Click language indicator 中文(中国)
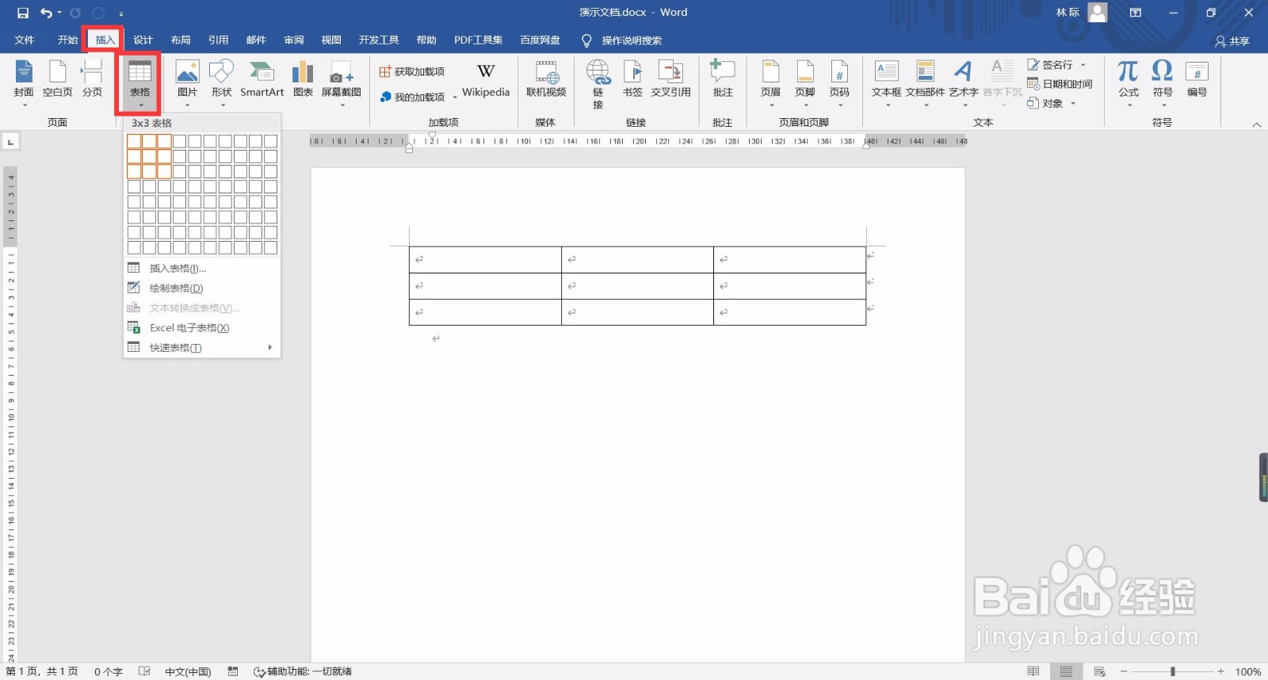Screen dimensions: 1268x680 point(188,672)
